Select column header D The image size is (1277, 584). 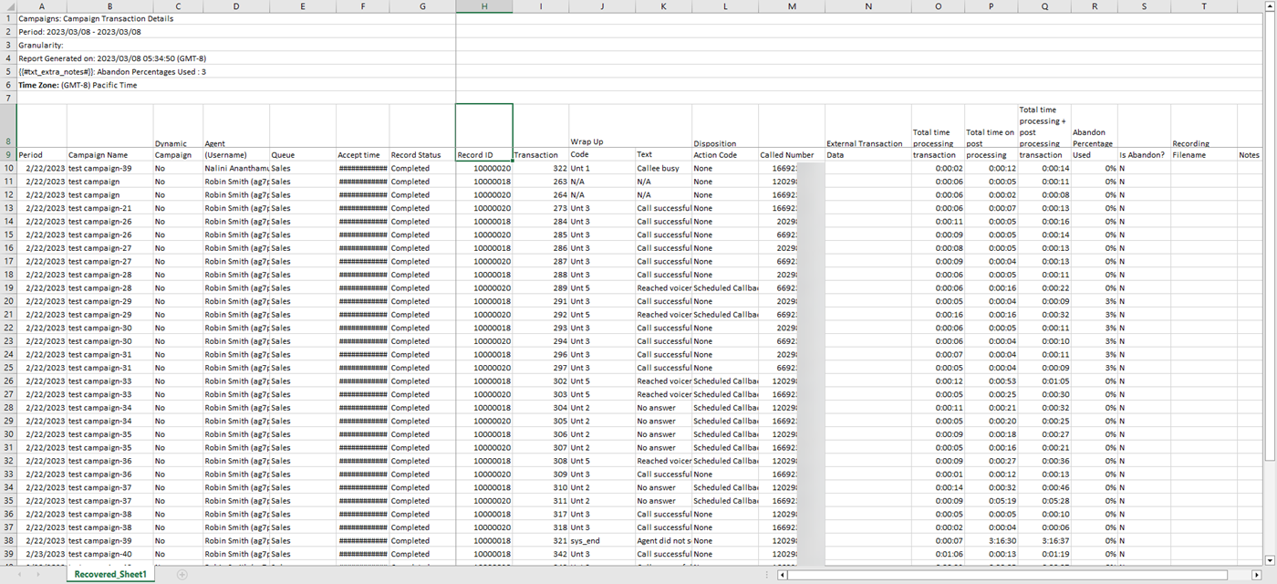(x=236, y=6)
